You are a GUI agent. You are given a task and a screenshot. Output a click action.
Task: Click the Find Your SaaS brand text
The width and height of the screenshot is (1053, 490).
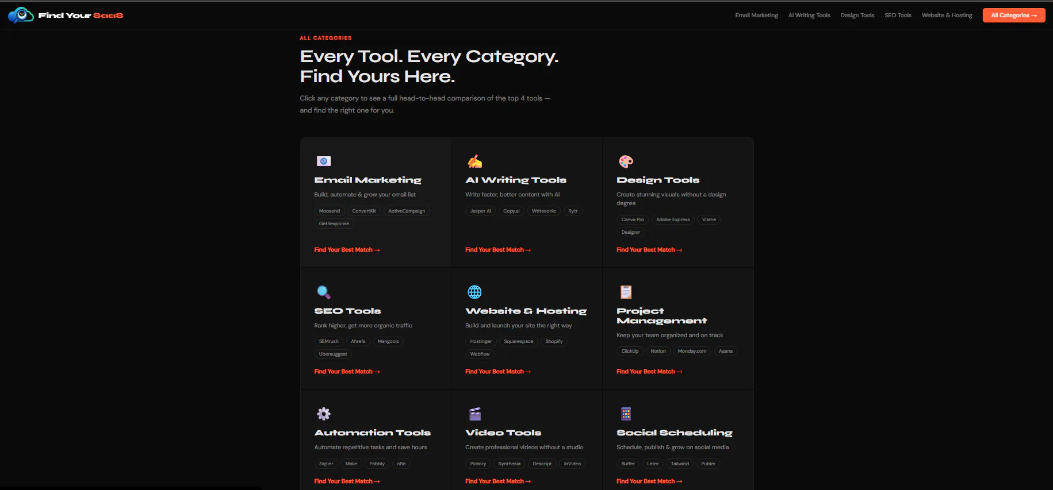point(81,16)
